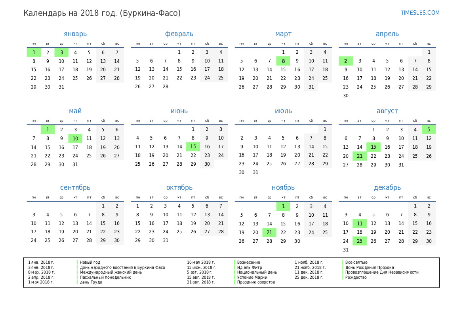The width and height of the screenshot is (463, 327).
Task: Select highlighted December 25 Christmas date
Action: (x=360, y=241)
